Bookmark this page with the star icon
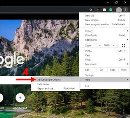130x118 pixels. point(91,10)
